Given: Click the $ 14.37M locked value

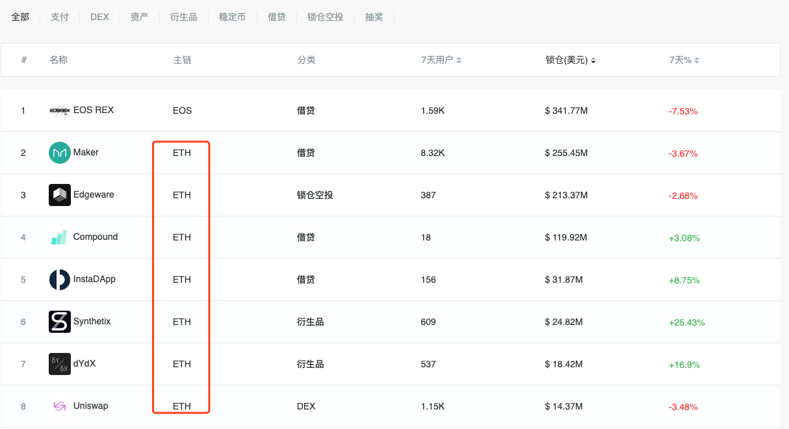Looking at the screenshot, I should [x=564, y=406].
